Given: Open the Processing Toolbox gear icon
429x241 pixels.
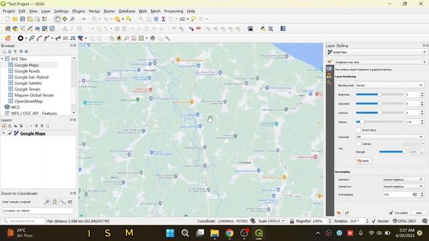Looking at the screenshot, I should [x=156, y=19].
